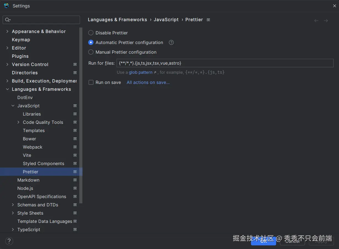339x249 pixels.
Task: Click project icon on JavaScript row
Action: 75,106
